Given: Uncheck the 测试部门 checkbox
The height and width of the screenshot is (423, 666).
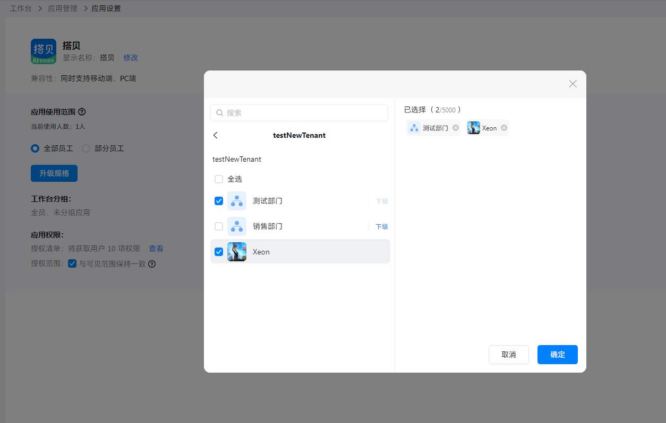Looking at the screenshot, I should [x=219, y=201].
